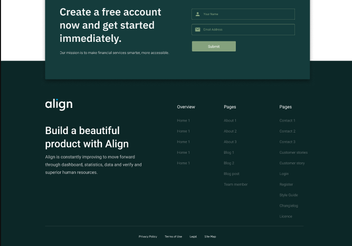Click the 'Our mission is to make financial services' text
The width and height of the screenshot is (352, 246).
114,53
